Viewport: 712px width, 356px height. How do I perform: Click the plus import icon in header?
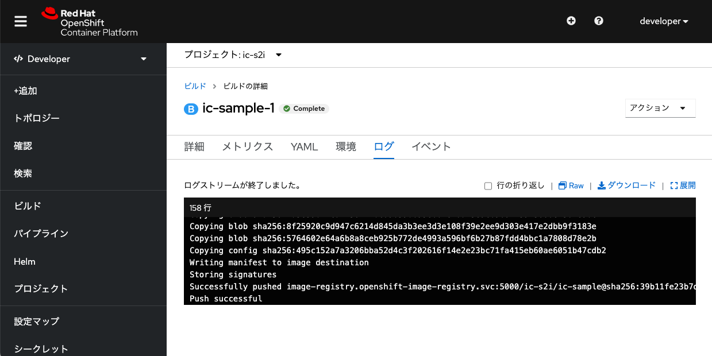tap(571, 21)
